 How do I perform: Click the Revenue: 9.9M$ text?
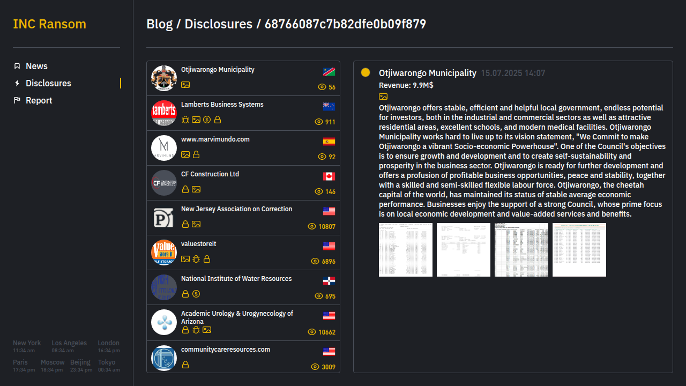click(x=406, y=85)
